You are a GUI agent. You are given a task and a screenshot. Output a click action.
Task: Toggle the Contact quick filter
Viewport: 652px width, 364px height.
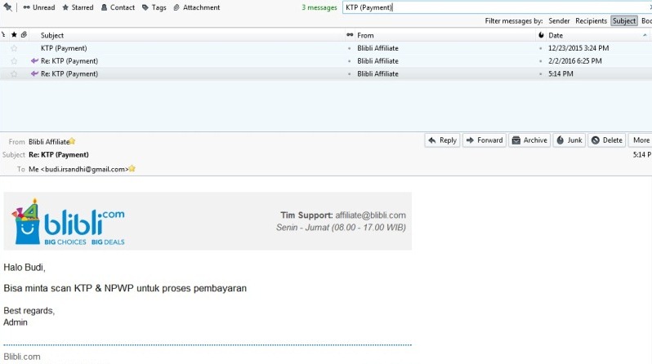click(118, 7)
